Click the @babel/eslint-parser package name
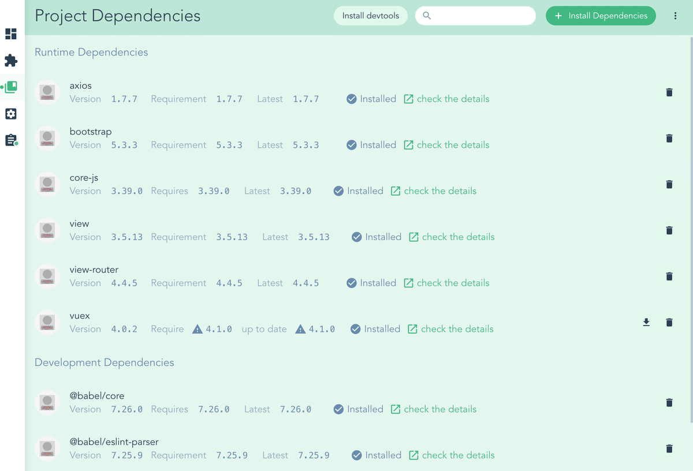The height and width of the screenshot is (471, 693). click(114, 442)
